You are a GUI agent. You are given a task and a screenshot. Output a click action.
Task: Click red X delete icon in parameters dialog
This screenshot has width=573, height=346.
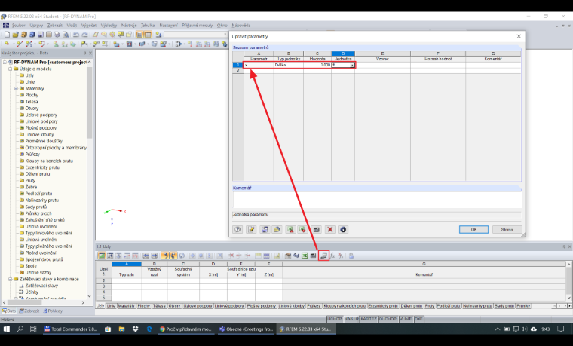pyautogui.click(x=330, y=229)
